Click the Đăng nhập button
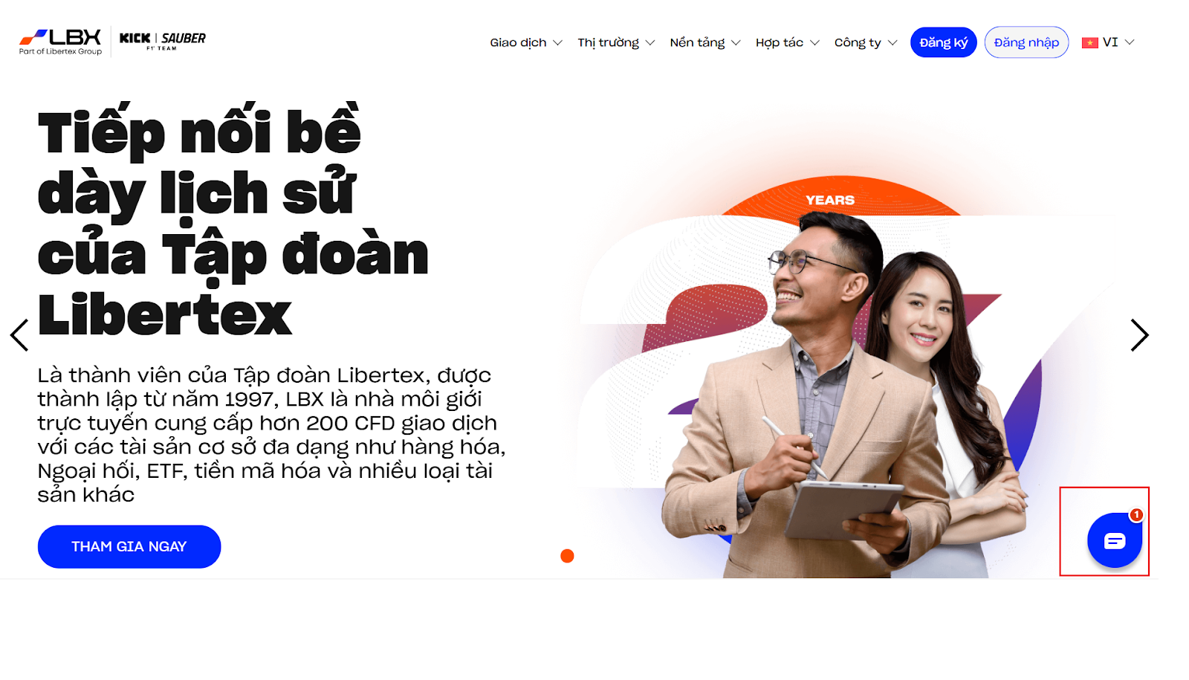1189x680 pixels. click(x=1026, y=42)
